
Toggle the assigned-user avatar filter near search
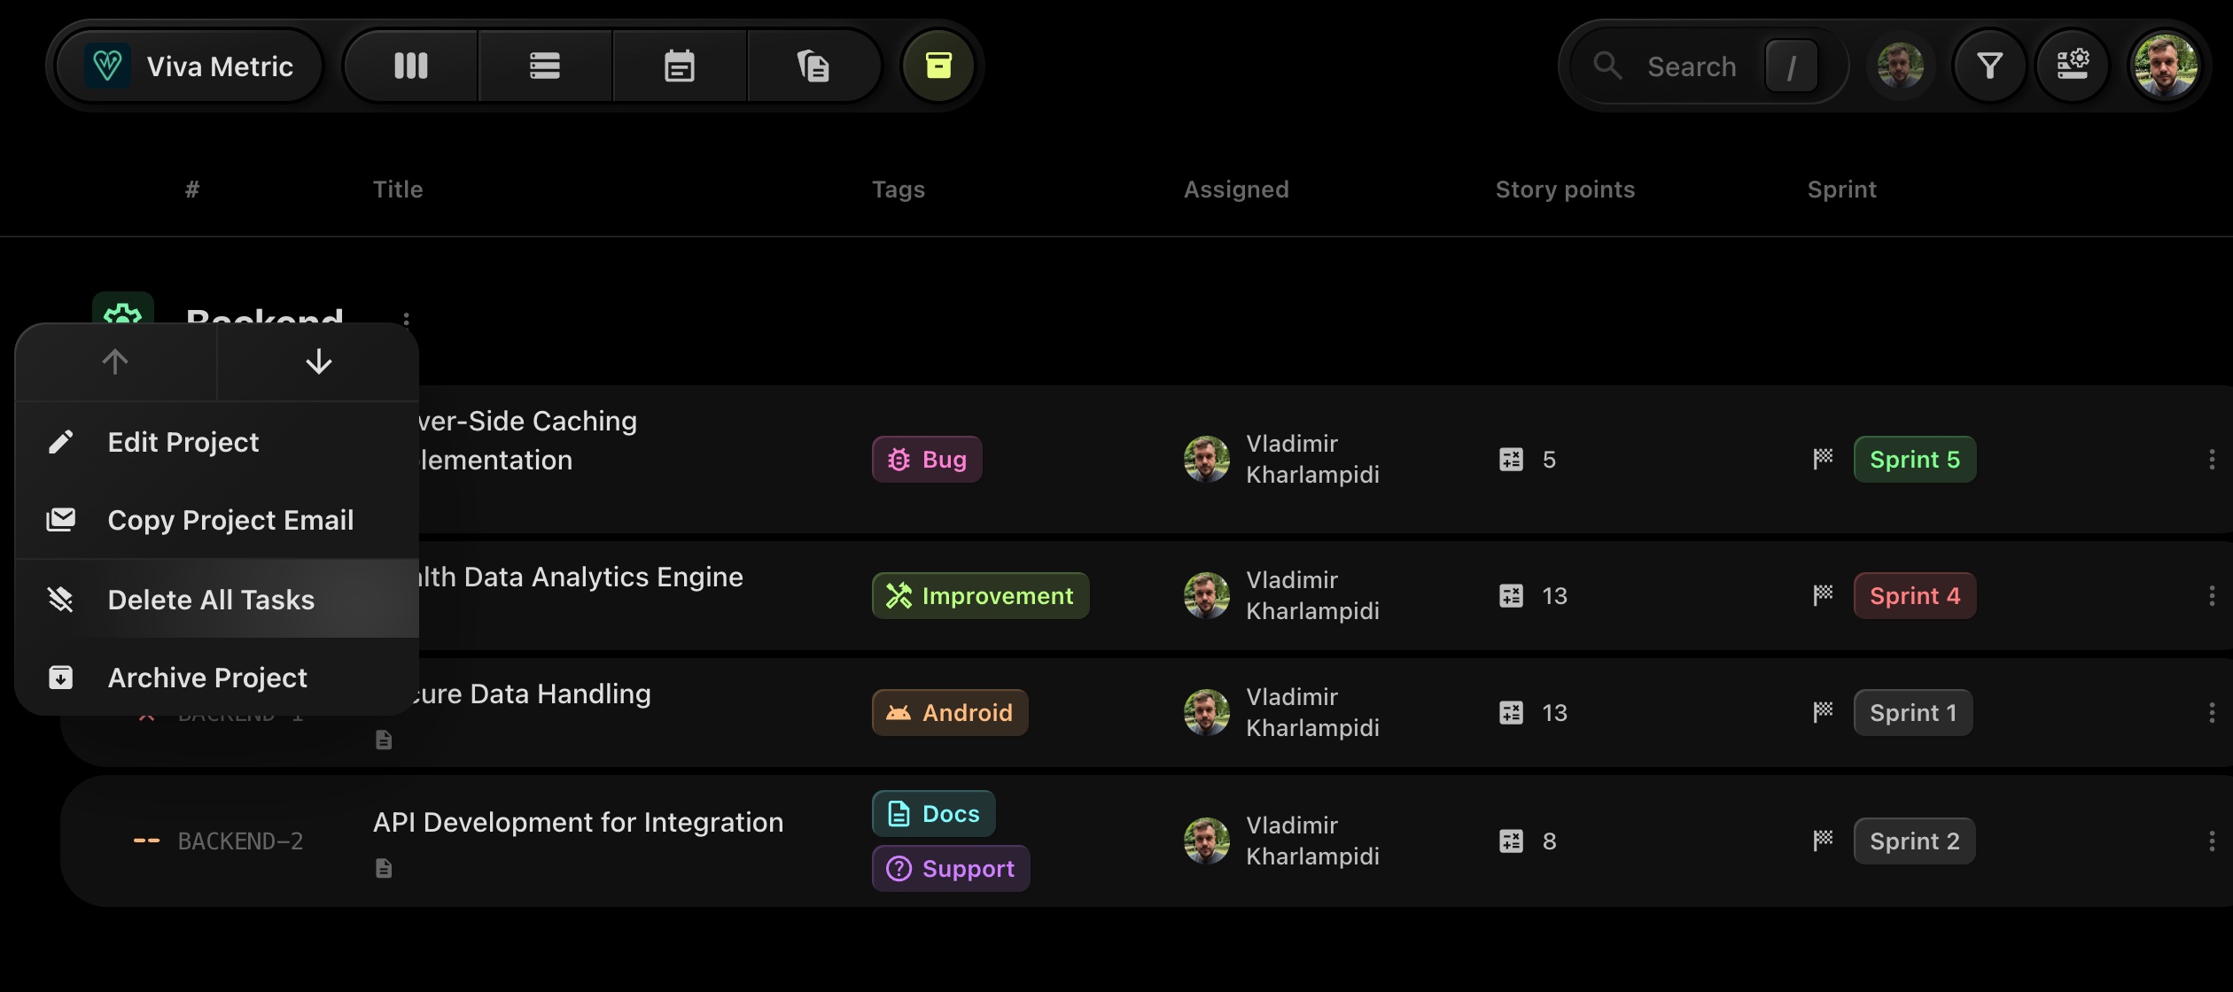[1900, 66]
